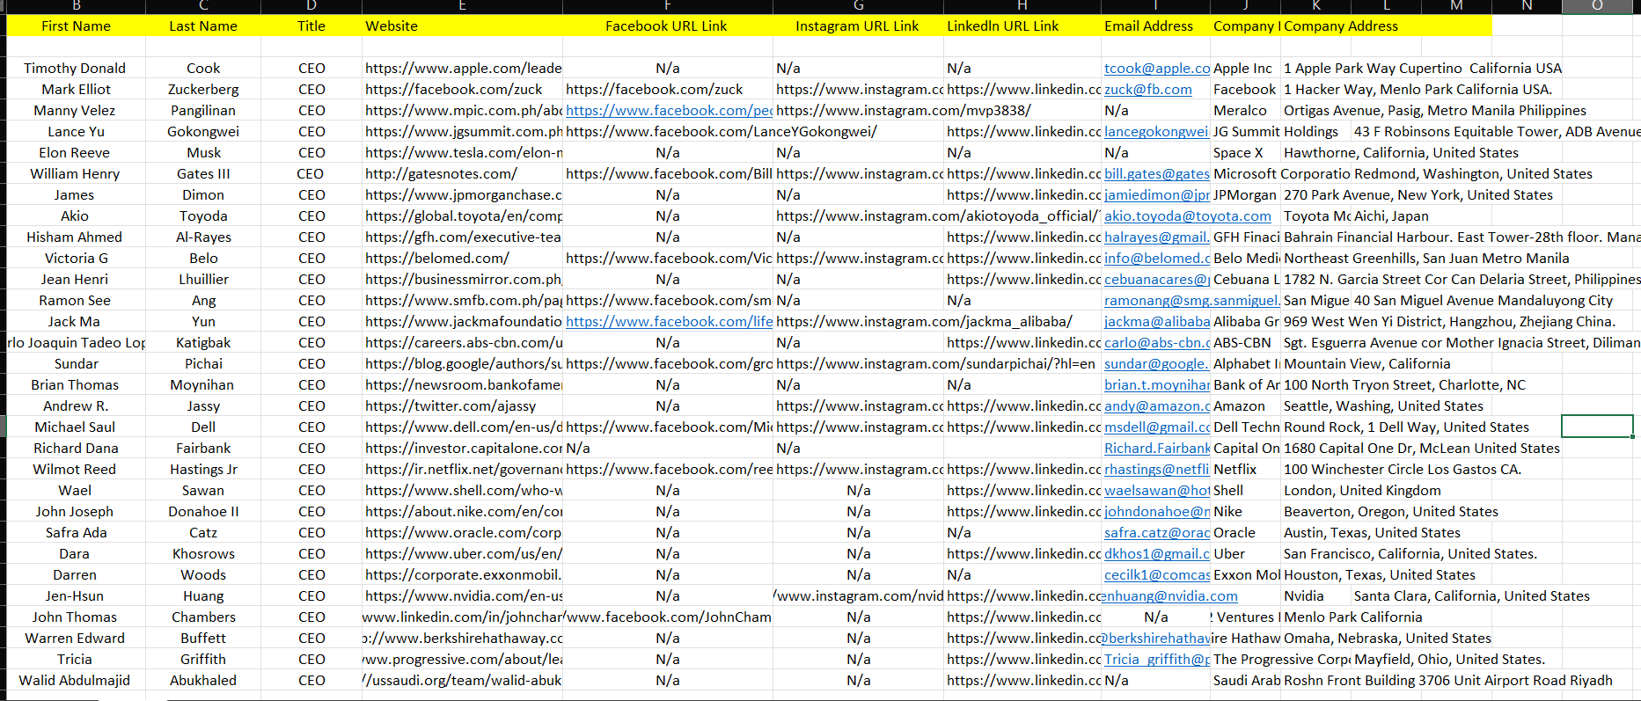Select the Timothy Donald first name cell
1641x701 pixels.
tap(76, 68)
